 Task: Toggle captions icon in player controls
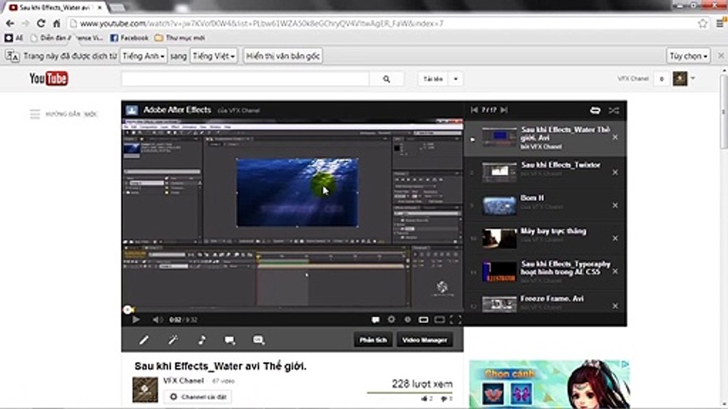[x=375, y=320]
